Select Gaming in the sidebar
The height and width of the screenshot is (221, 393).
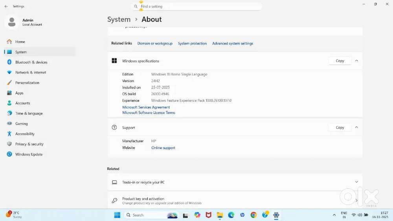21,123
